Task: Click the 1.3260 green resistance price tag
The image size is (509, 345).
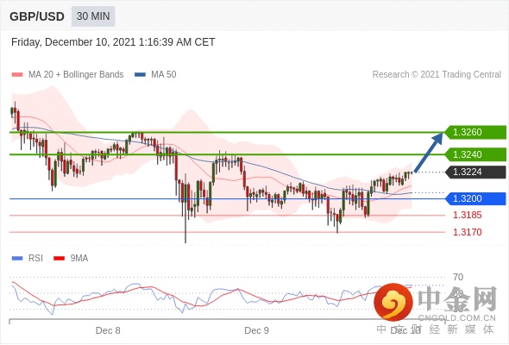Action: coord(475,133)
